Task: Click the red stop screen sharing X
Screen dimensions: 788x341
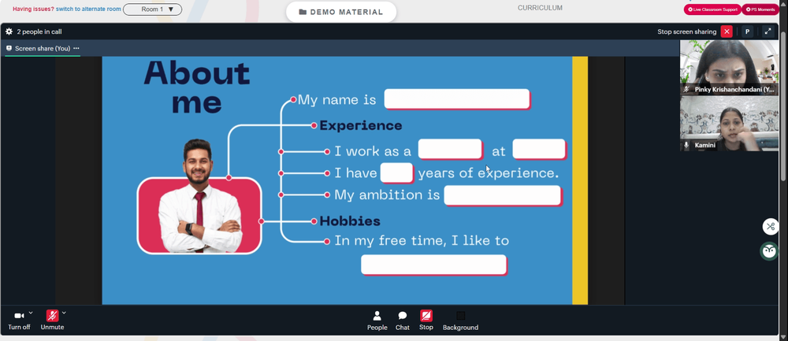Action: [727, 32]
